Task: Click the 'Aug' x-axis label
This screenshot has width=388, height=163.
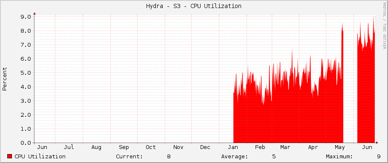Action: pos(96,147)
